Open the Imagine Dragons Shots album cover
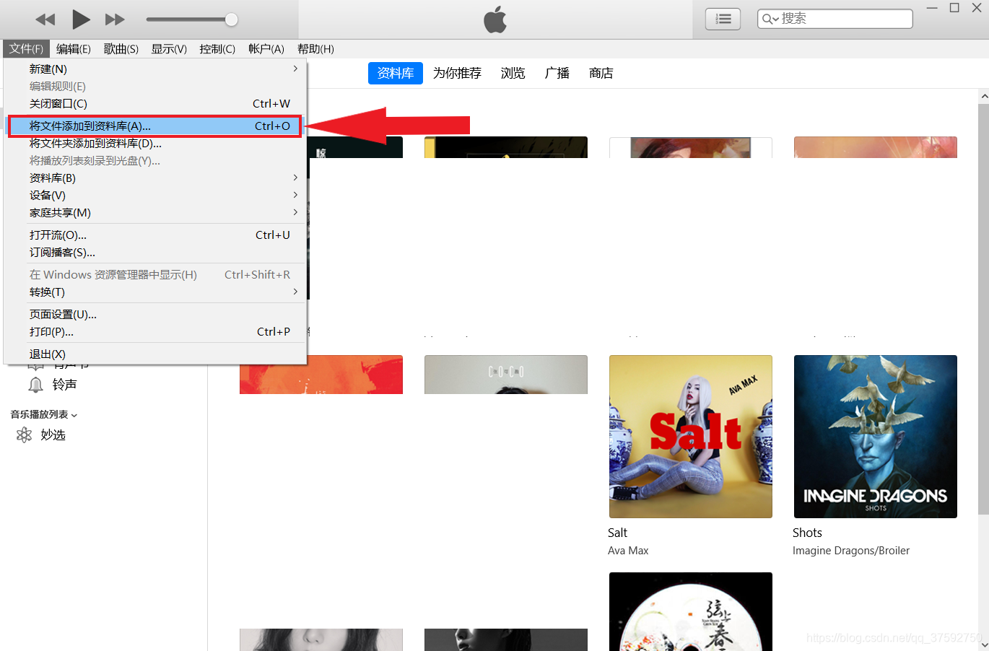989x651 pixels. point(876,437)
